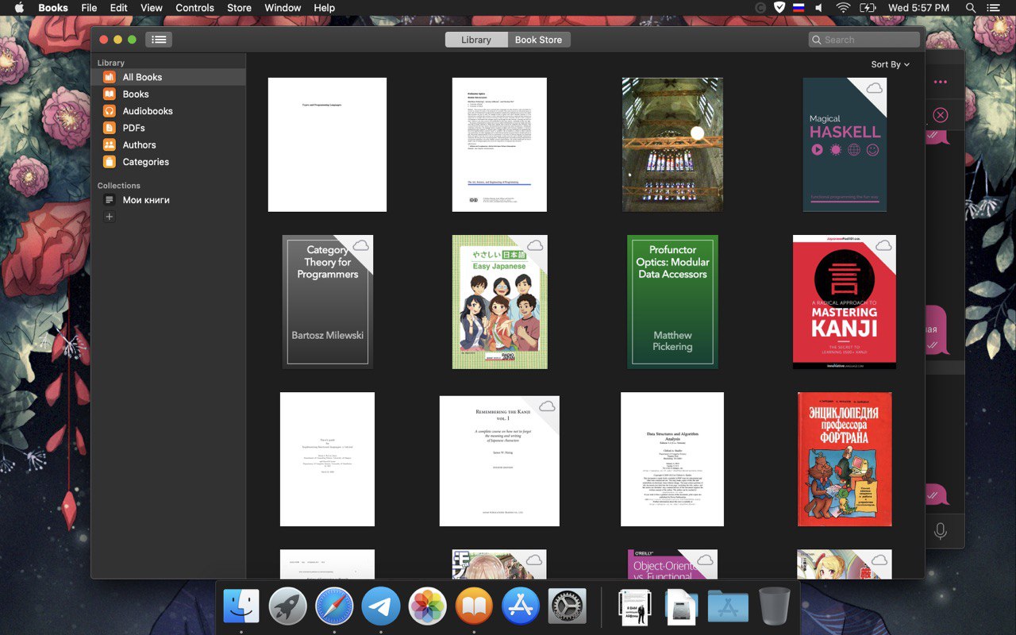1016x635 pixels.
Task: Open the cathedral photo cover book
Action: [672, 144]
